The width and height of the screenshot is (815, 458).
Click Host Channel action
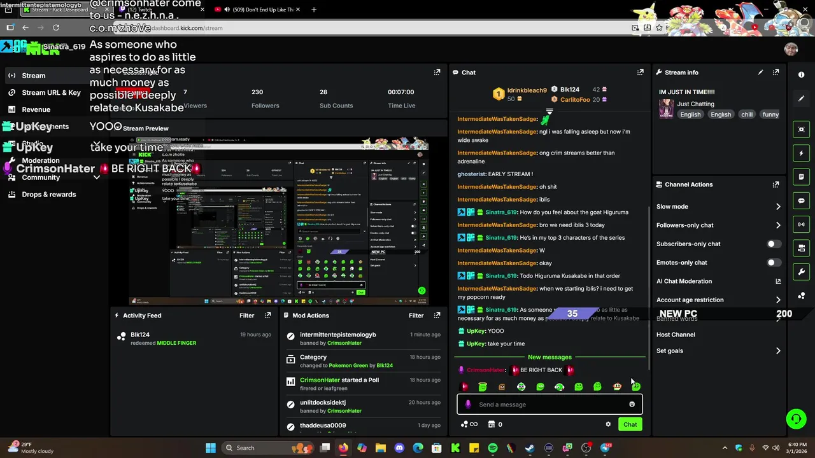pos(676,335)
